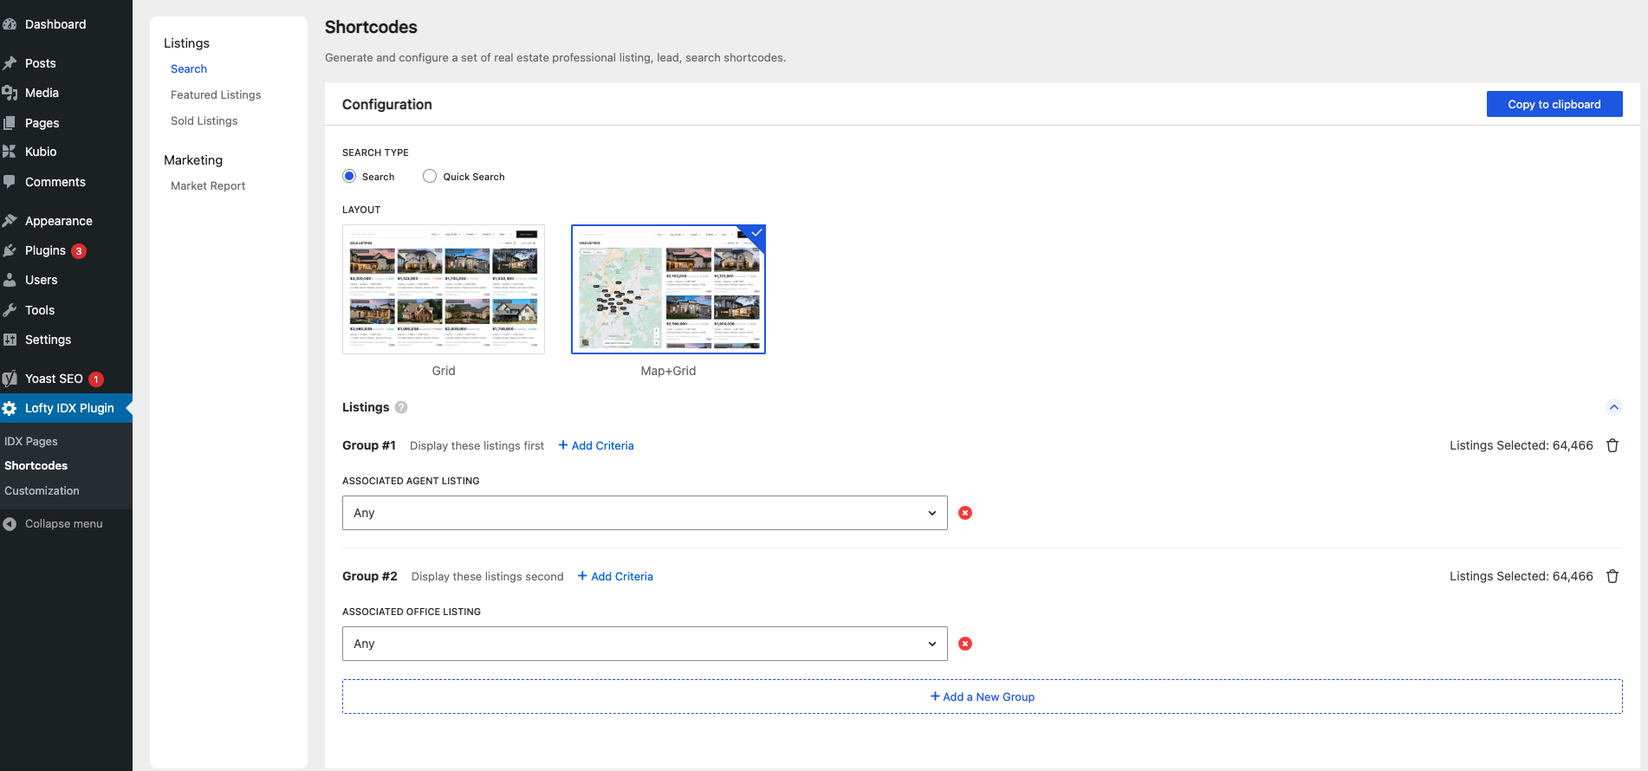Open the Listings help question icon
The height and width of the screenshot is (771, 1648).
coord(401,407)
